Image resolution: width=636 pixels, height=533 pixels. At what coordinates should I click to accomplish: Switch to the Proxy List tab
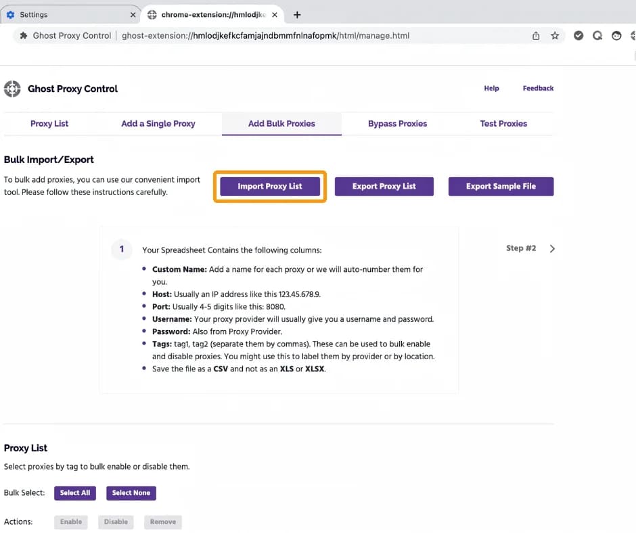49,124
